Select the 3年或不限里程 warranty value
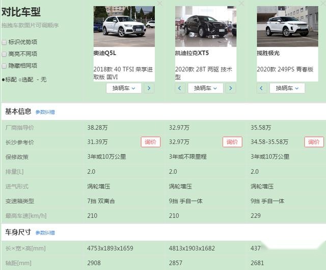Viewport: 326px width, 270px height. (188, 157)
